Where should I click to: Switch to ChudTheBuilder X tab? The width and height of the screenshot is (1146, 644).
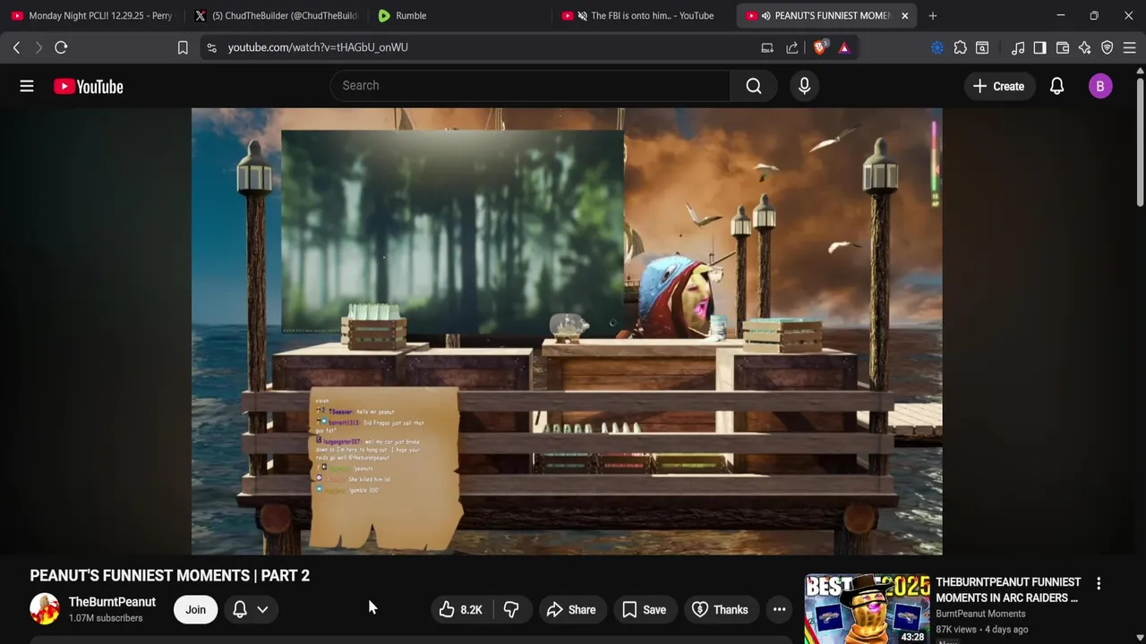click(277, 15)
